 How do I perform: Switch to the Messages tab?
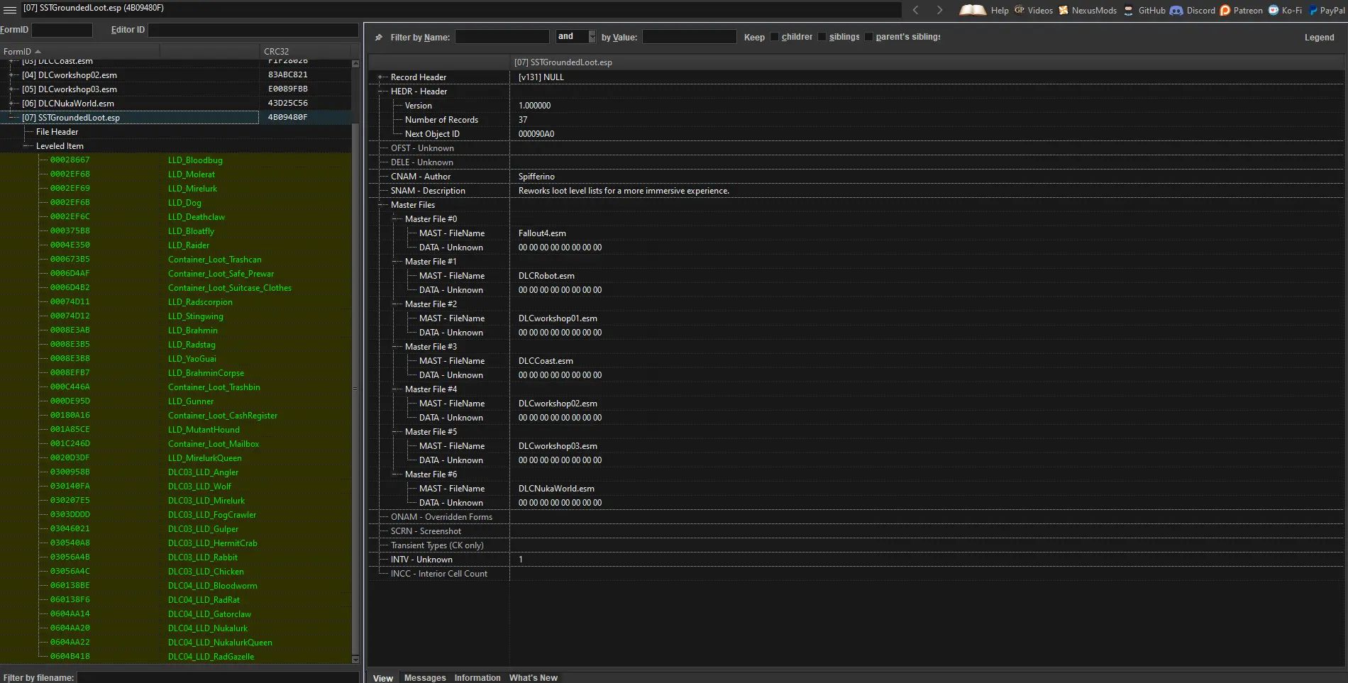click(424, 677)
